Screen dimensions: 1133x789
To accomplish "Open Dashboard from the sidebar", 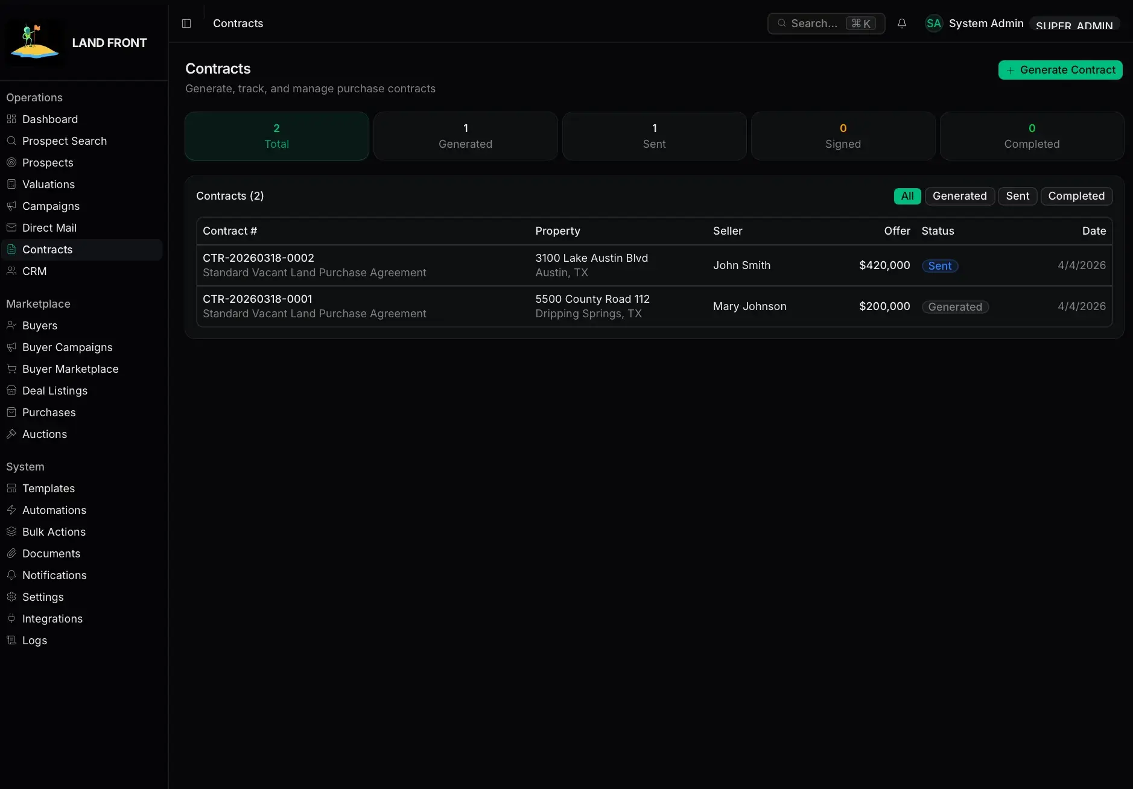I will [x=81, y=119].
